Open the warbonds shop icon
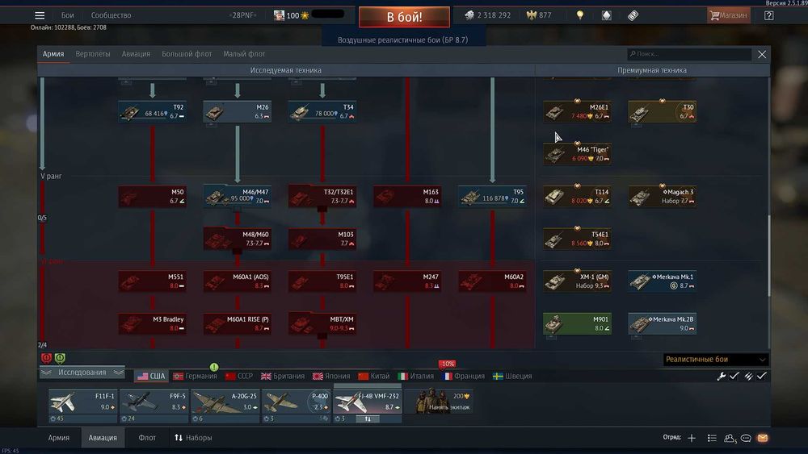 [607, 15]
